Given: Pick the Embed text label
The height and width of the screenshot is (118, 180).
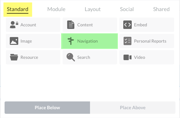Looking at the screenshot, I should [141, 25].
